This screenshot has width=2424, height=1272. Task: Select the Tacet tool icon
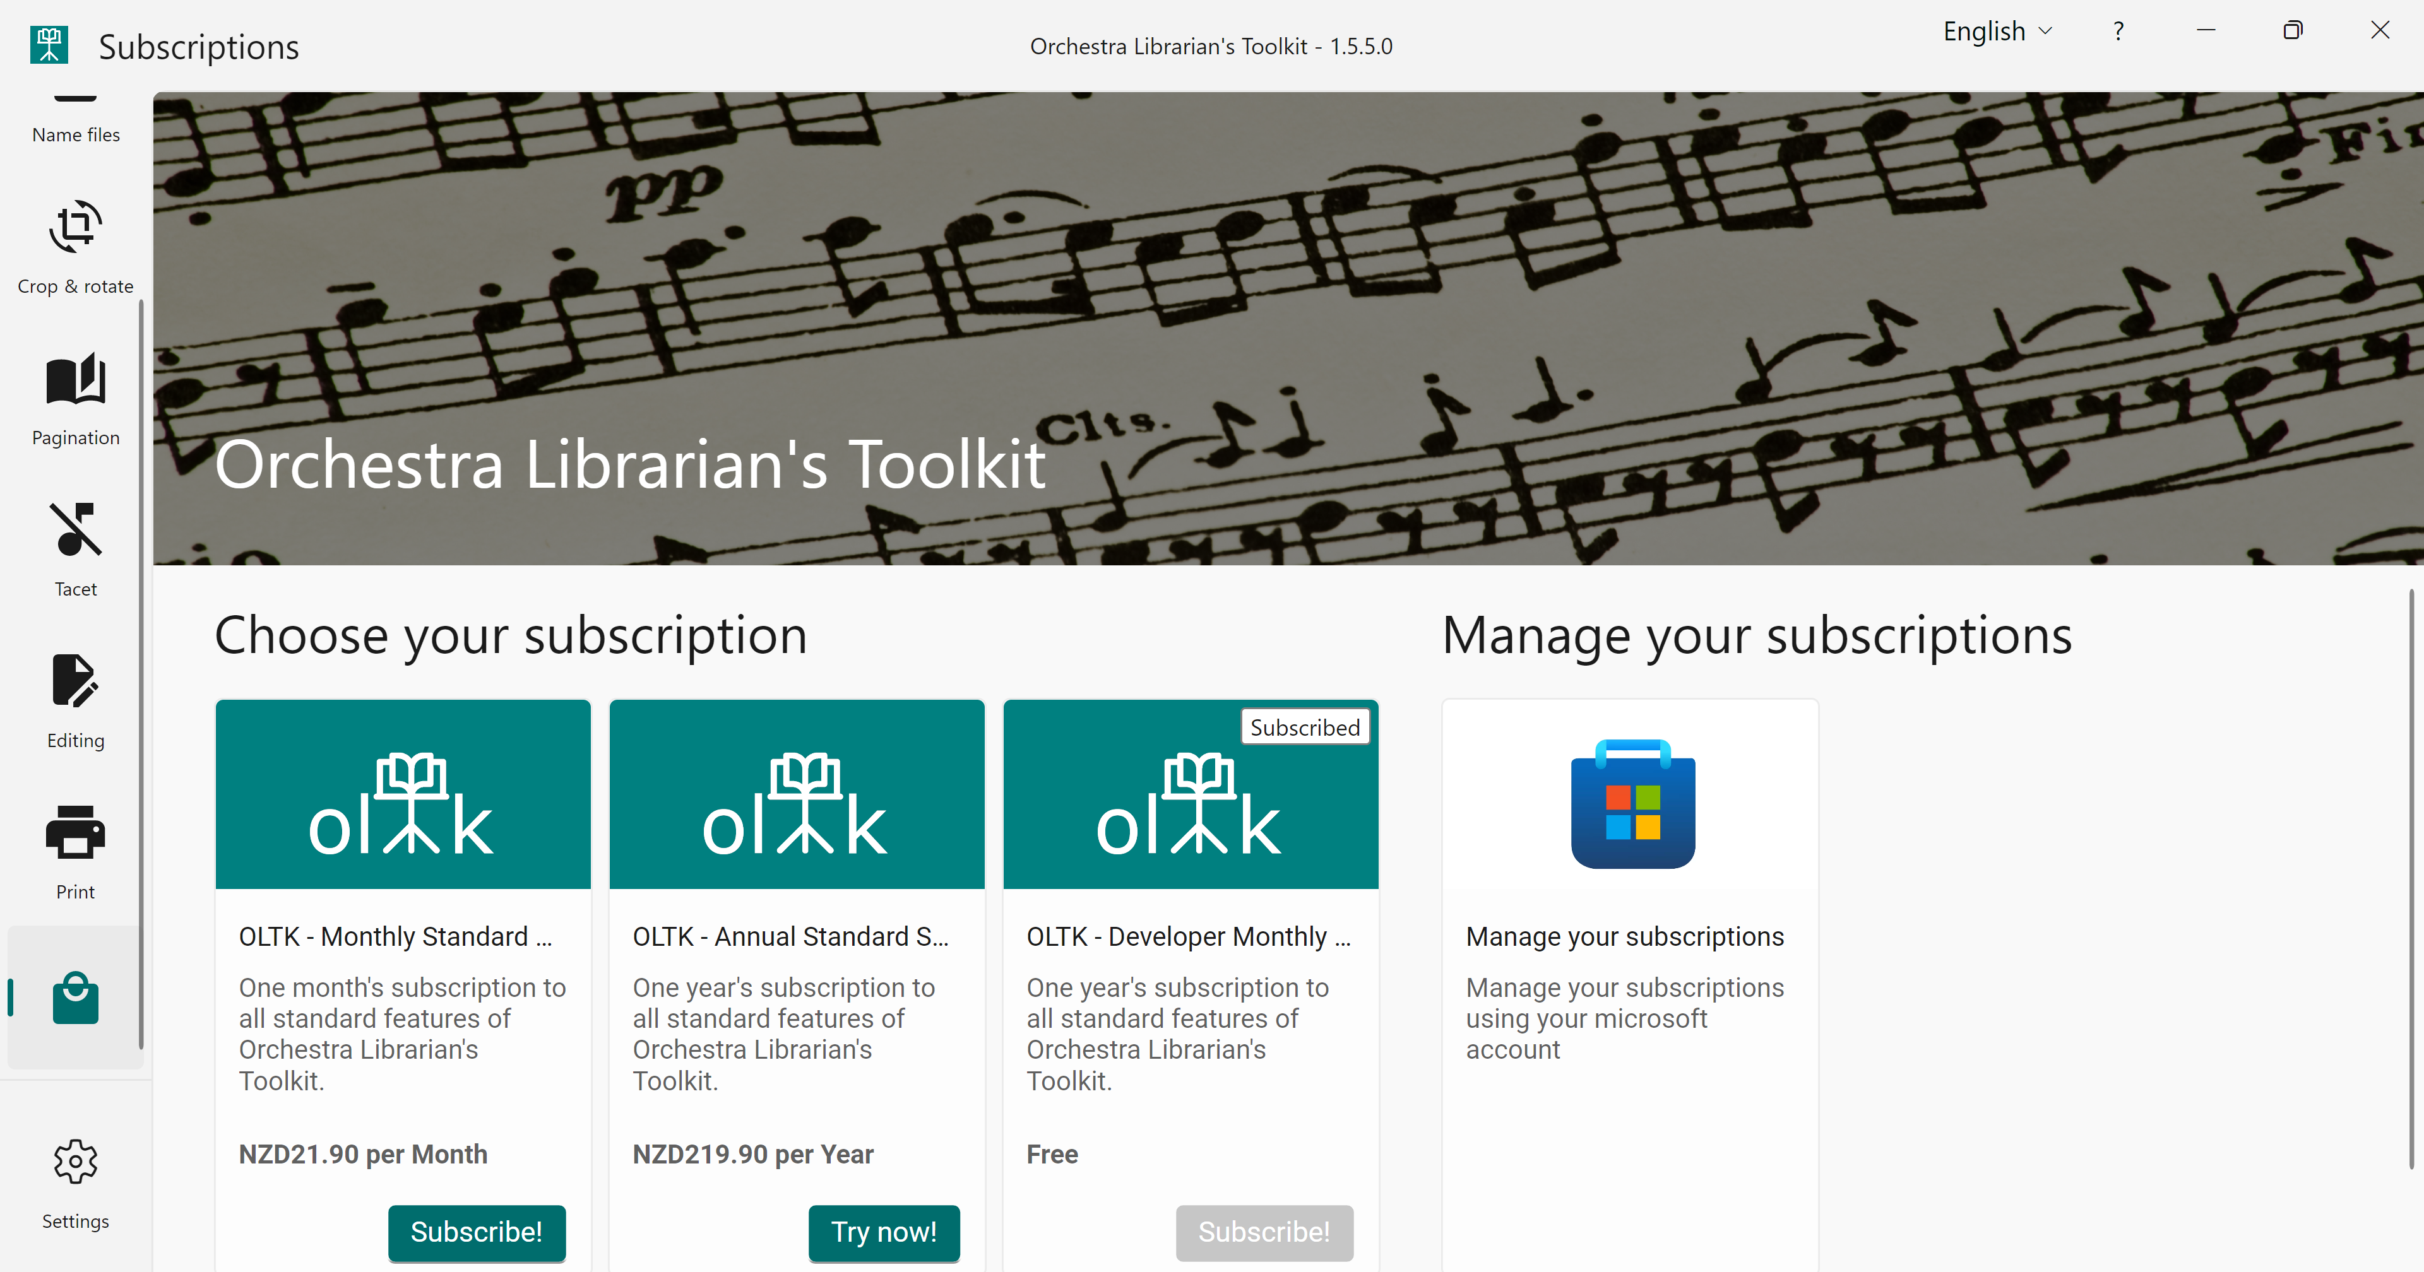75,530
